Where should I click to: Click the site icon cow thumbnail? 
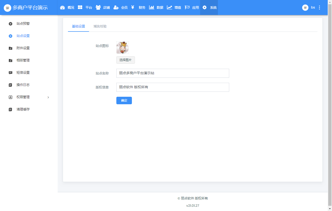[x=123, y=47]
